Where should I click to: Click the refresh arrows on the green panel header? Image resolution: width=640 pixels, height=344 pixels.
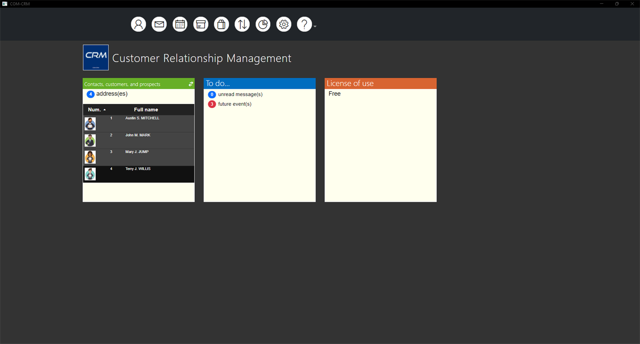190,84
